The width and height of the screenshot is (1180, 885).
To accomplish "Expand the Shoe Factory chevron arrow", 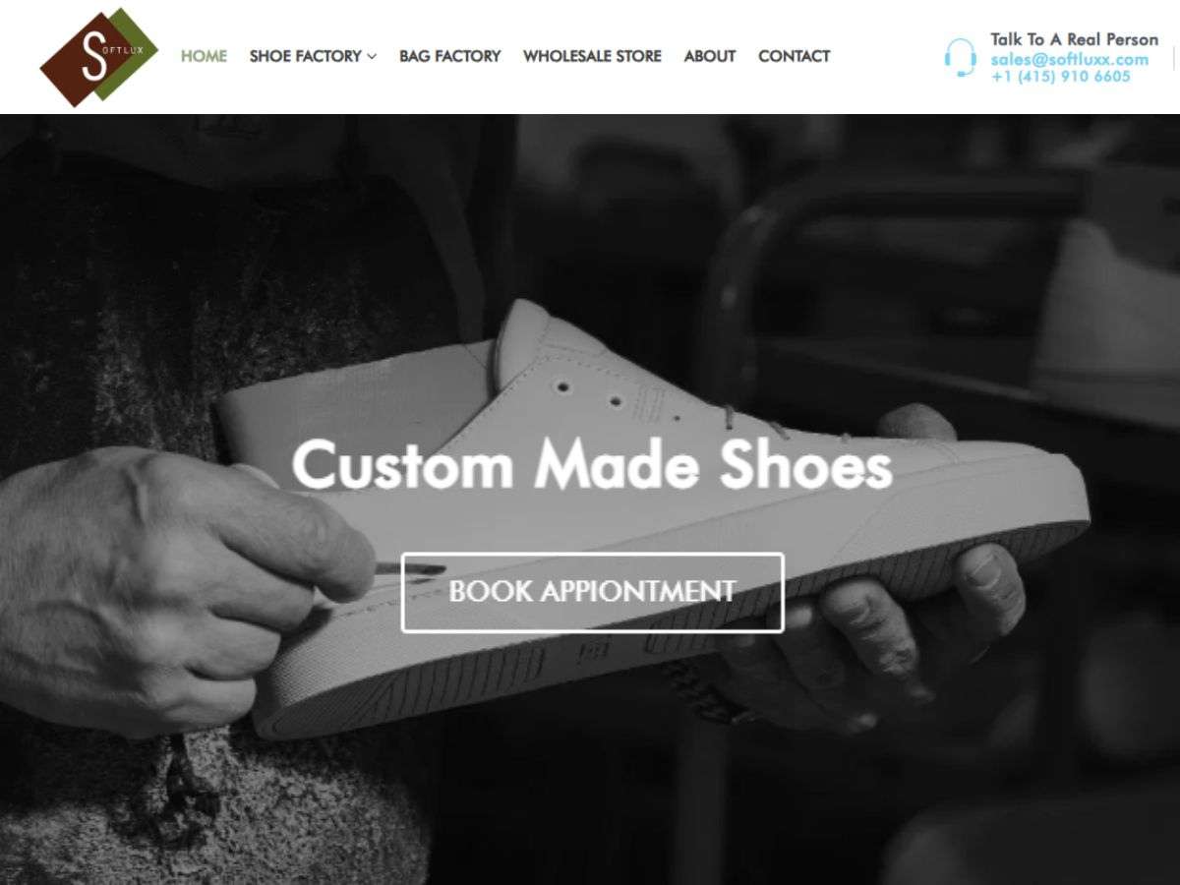I will click(x=372, y=57).
